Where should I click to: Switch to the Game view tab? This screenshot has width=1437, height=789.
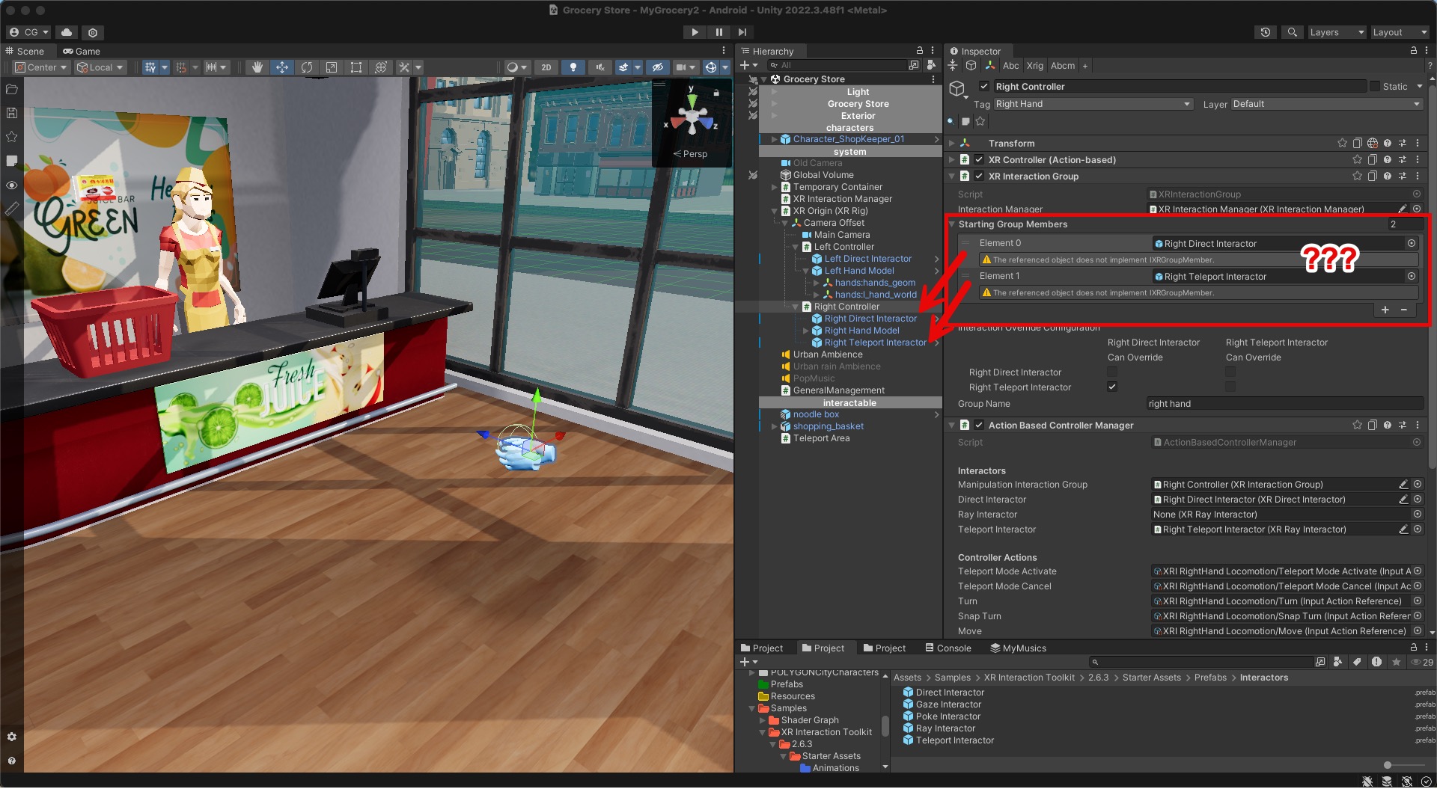coord(82,51)
